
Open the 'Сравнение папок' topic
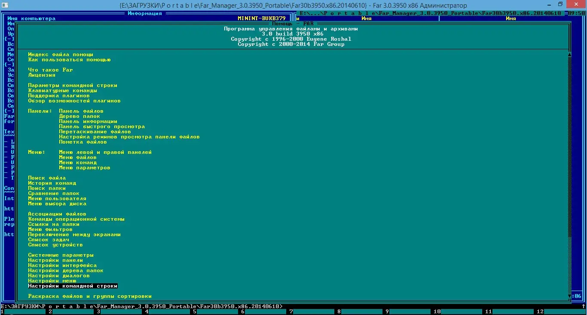click(54, 193)
